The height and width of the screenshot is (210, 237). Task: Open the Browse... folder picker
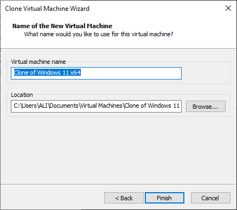point(206,107)
